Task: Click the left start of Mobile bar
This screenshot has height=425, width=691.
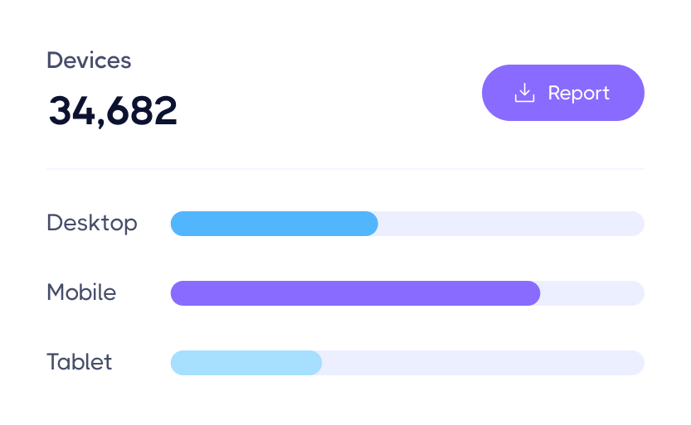Action: 177,293
